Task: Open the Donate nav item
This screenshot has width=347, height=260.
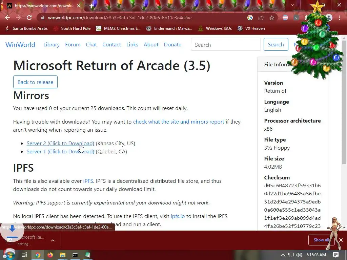Action: click(172, 45)
